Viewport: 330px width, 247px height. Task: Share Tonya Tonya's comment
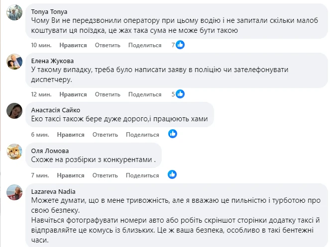pos(144,45)
